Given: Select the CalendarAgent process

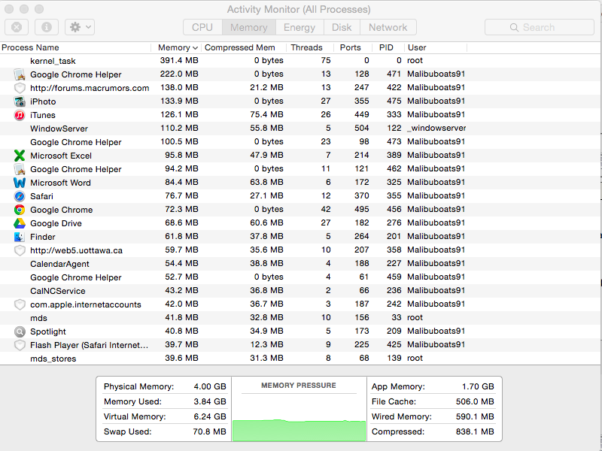Looking at the screenshot, I should click(300, 264).
